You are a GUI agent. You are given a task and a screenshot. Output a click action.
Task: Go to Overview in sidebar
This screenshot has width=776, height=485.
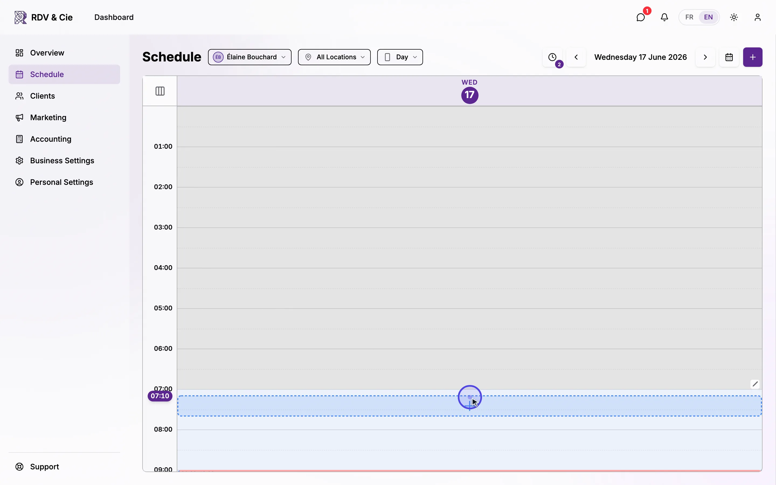tap(64, 53)
